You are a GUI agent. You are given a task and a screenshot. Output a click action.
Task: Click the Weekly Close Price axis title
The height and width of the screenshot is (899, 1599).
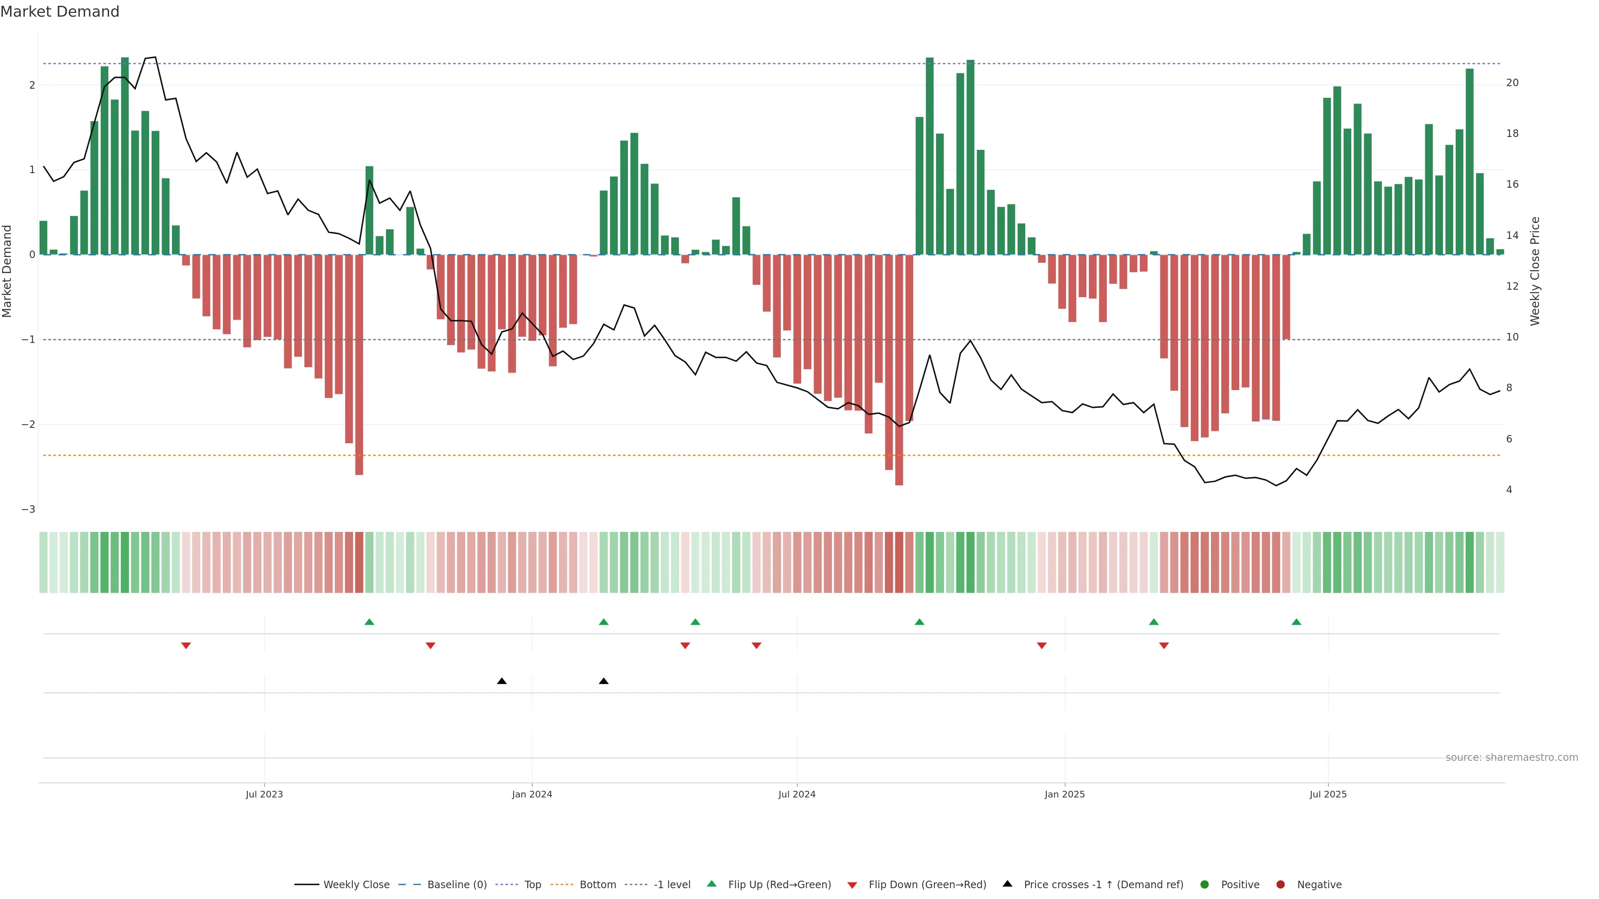click(x=1534, y=271)
